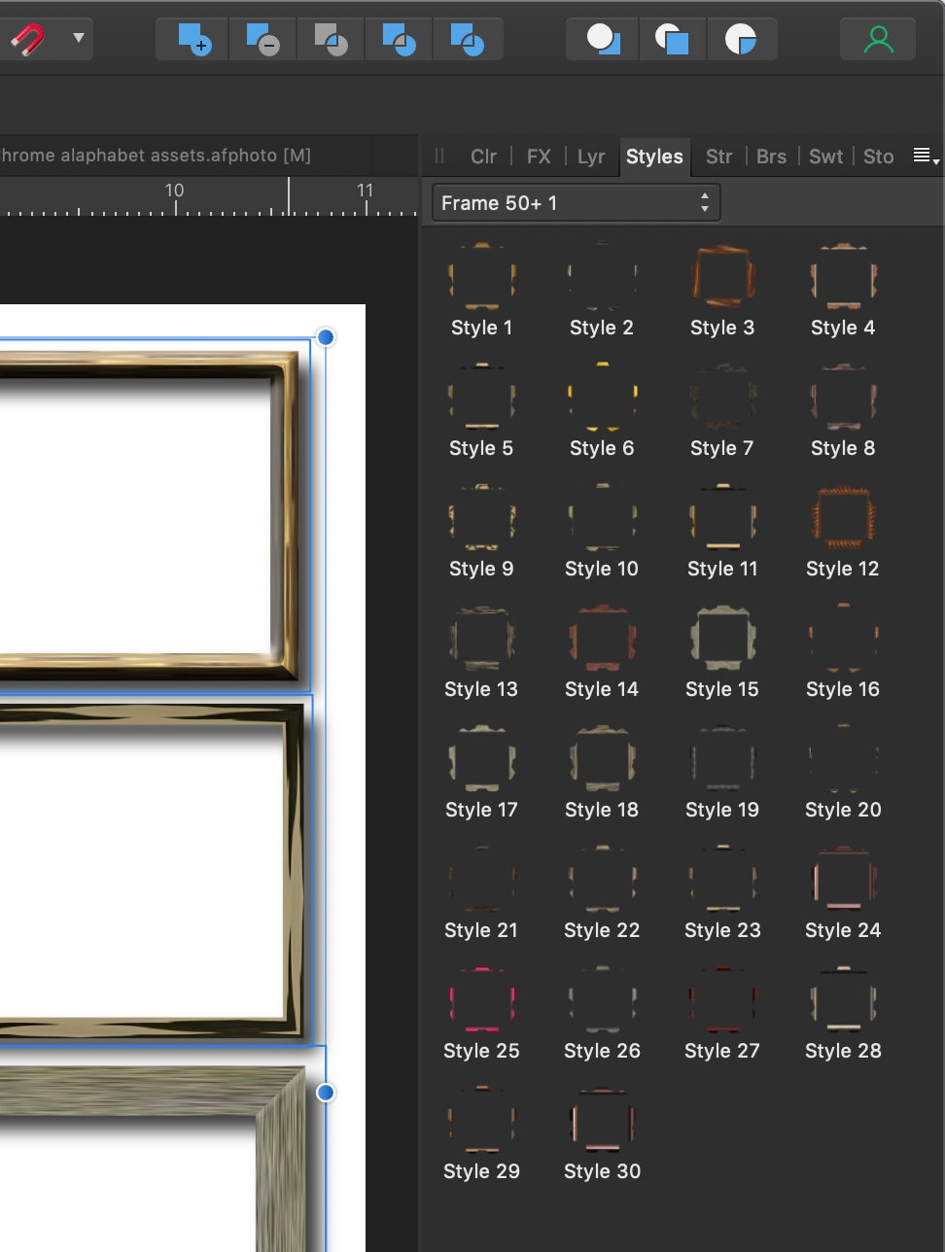Apply the Style 4 frame thumbnail
The width and height of the screenshot is (945, 1252).
843,276
